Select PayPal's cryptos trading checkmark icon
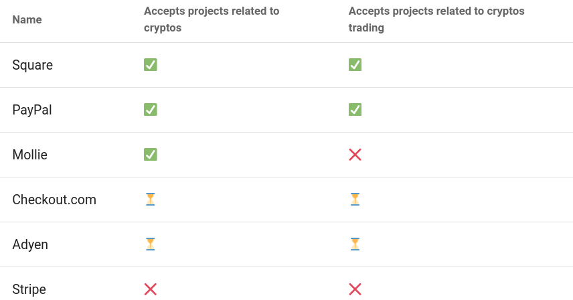 [355, 110]
